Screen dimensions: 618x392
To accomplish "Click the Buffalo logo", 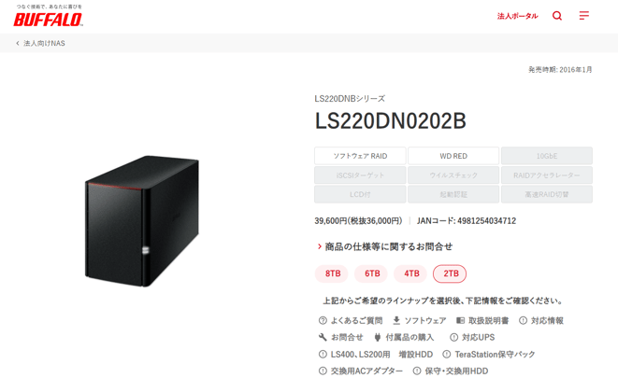I will pyautogui.click(x=48, y=16).
